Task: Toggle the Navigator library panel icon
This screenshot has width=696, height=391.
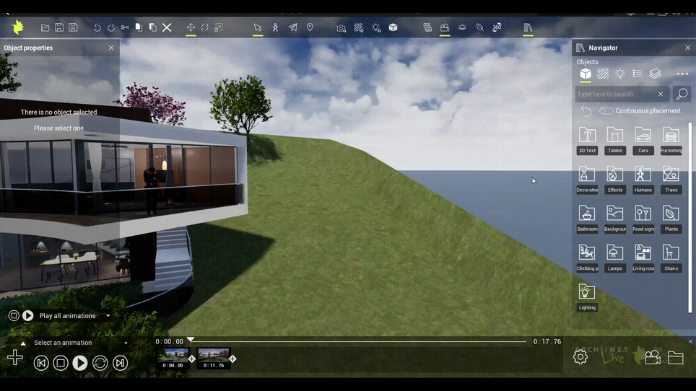Action: [528, 27]
